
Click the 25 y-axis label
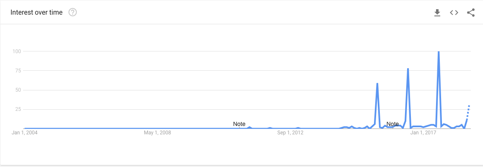tap(18, 109)
